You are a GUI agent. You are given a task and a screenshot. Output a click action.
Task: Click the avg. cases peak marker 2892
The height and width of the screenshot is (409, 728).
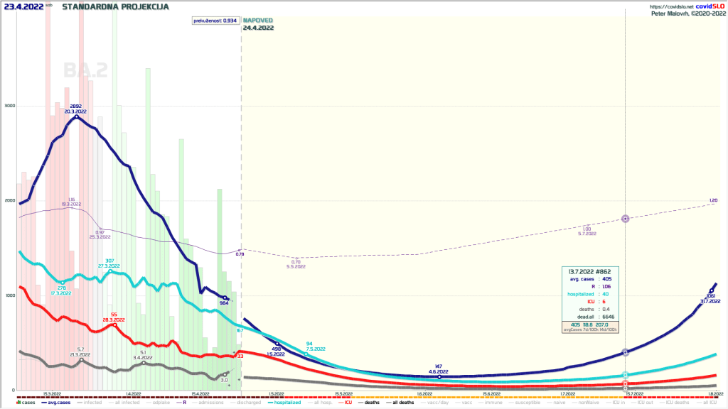coord(76,116)
